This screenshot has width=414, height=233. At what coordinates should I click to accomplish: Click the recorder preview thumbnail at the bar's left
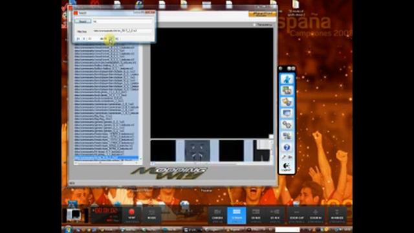point(76,215)
